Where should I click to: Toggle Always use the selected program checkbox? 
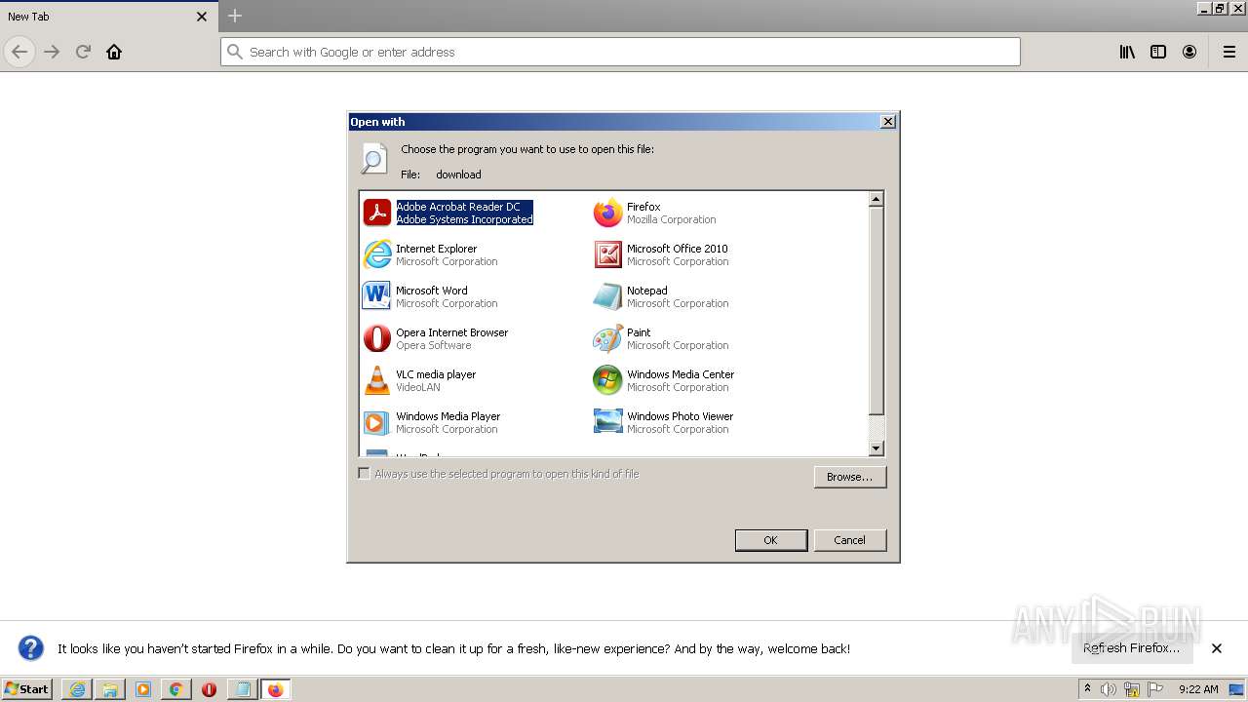point(364,474)
